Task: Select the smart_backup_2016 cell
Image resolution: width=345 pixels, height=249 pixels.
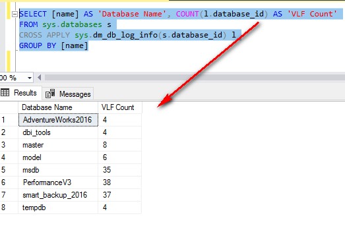Action: point(58,195)
